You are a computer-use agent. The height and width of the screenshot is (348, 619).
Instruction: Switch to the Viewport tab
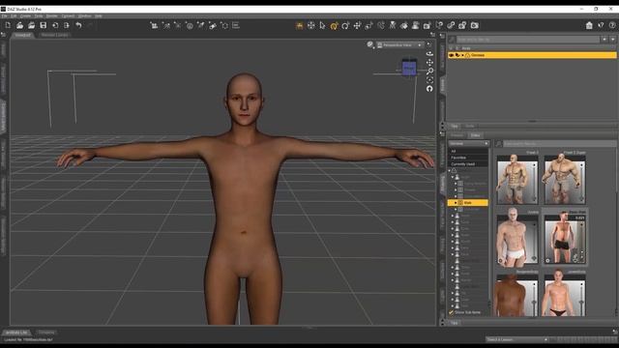click(x=22, y=35)
